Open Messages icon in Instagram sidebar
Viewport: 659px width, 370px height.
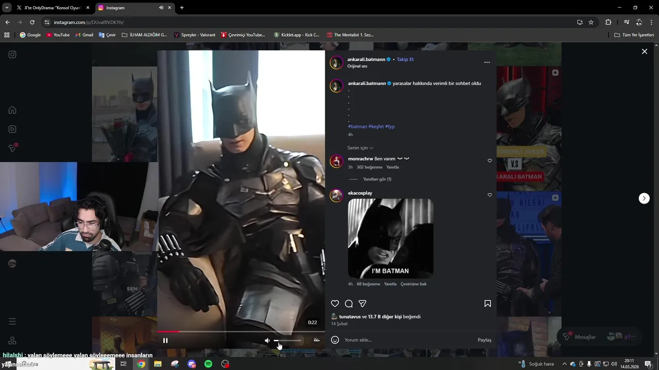coord(13,148)
